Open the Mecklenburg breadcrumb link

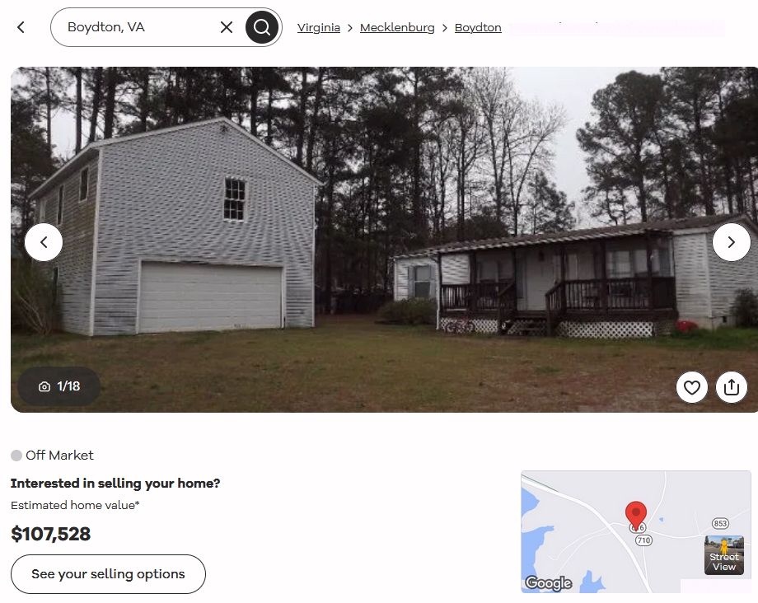[397, 27]
